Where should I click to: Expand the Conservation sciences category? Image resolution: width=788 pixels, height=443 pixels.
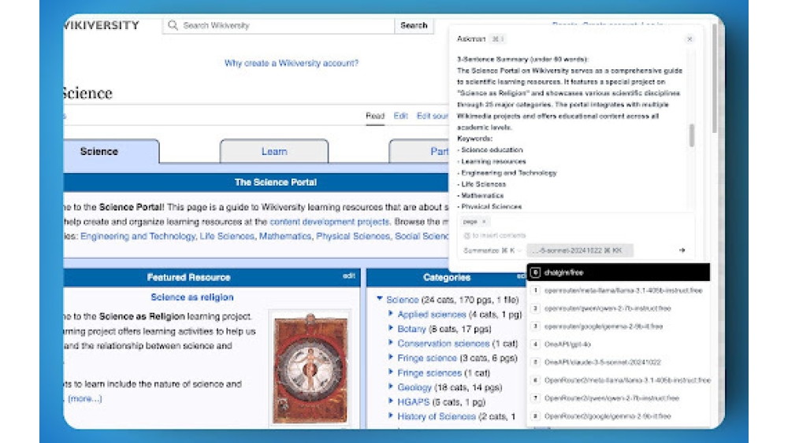coord(391,342)
